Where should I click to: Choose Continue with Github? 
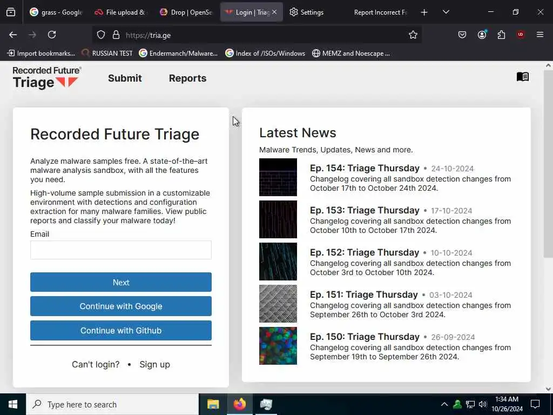click(121, 331)
